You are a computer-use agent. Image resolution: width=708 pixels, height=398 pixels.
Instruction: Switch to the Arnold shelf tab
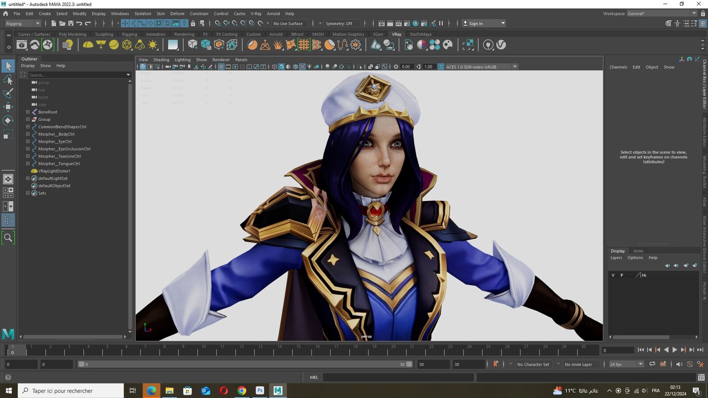(x=276, y=34)
